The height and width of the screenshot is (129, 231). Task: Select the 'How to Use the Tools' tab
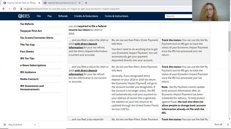(22, 3)
